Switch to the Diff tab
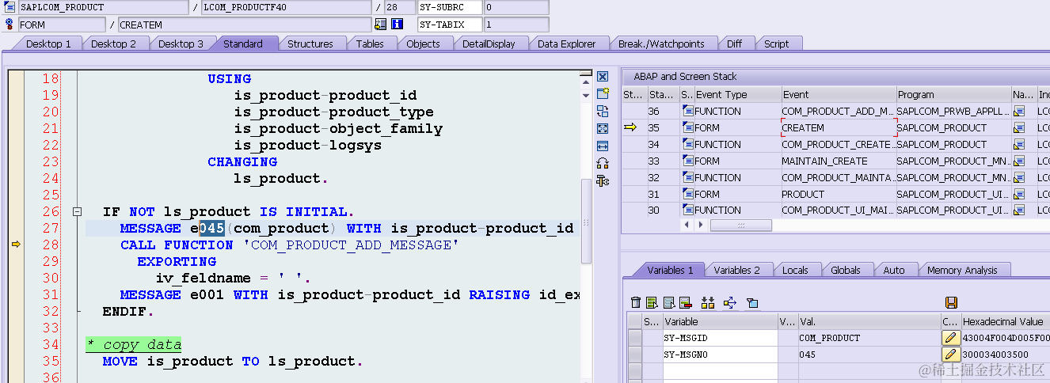This screenshot has width=1050, height=383. tap(734, 44)
